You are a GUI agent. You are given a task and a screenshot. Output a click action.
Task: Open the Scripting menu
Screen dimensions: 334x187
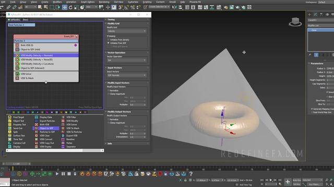click(147, 2)
